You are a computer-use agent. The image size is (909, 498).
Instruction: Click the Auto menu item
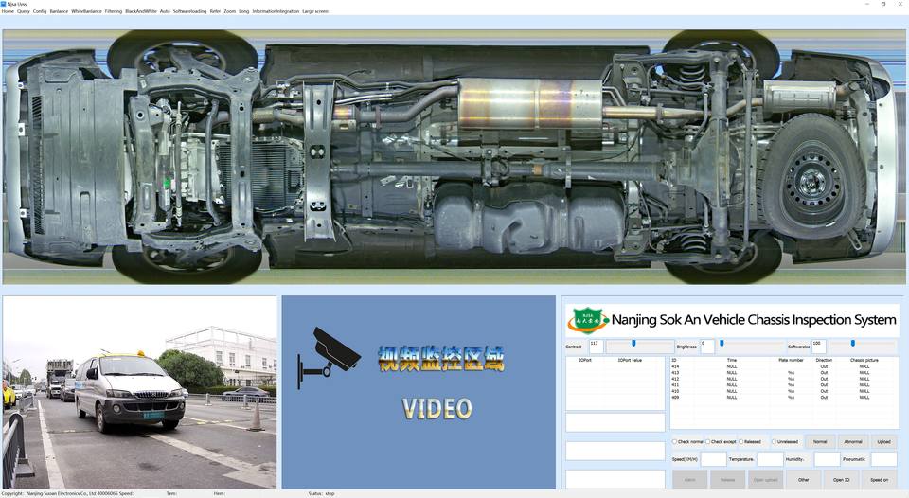[x=165, y=11]
